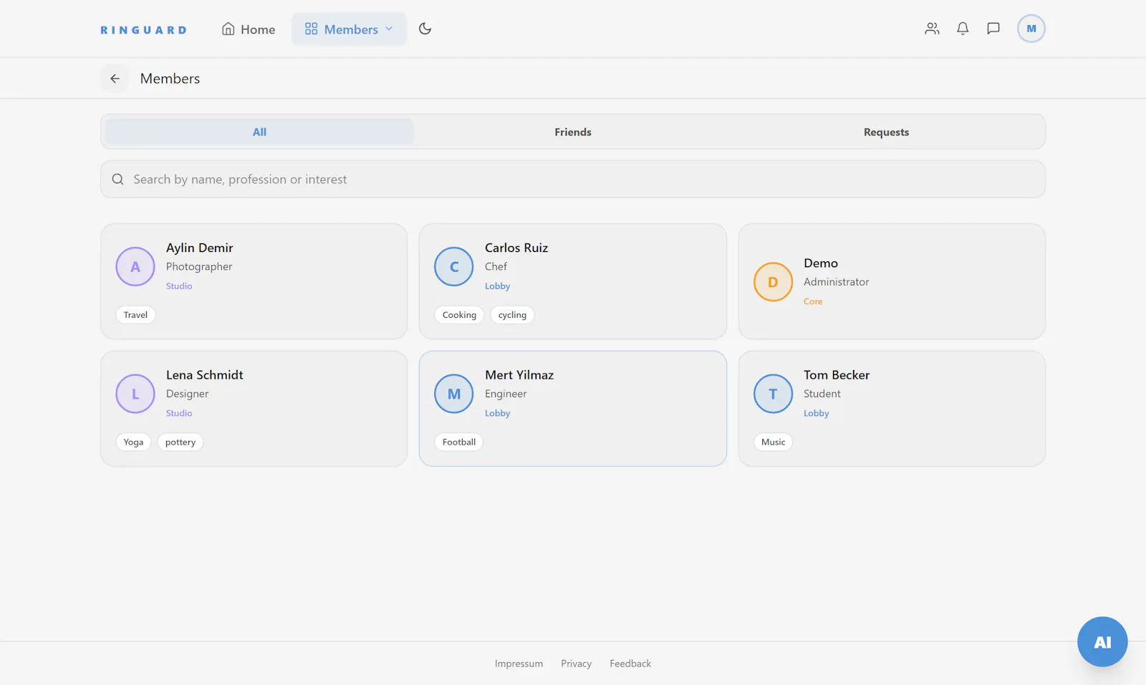Open the Feedback footer link

pos(630,664)
